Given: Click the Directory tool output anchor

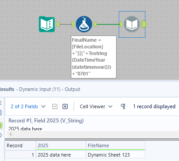Looking at the screenshot, I should tap(58, 24).
